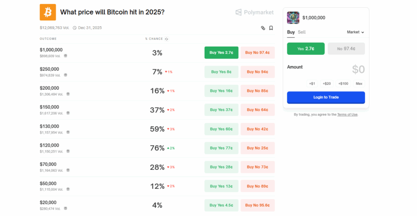
Task: Click Buy No 25¢ for $120,000
Action: (257, 148)
